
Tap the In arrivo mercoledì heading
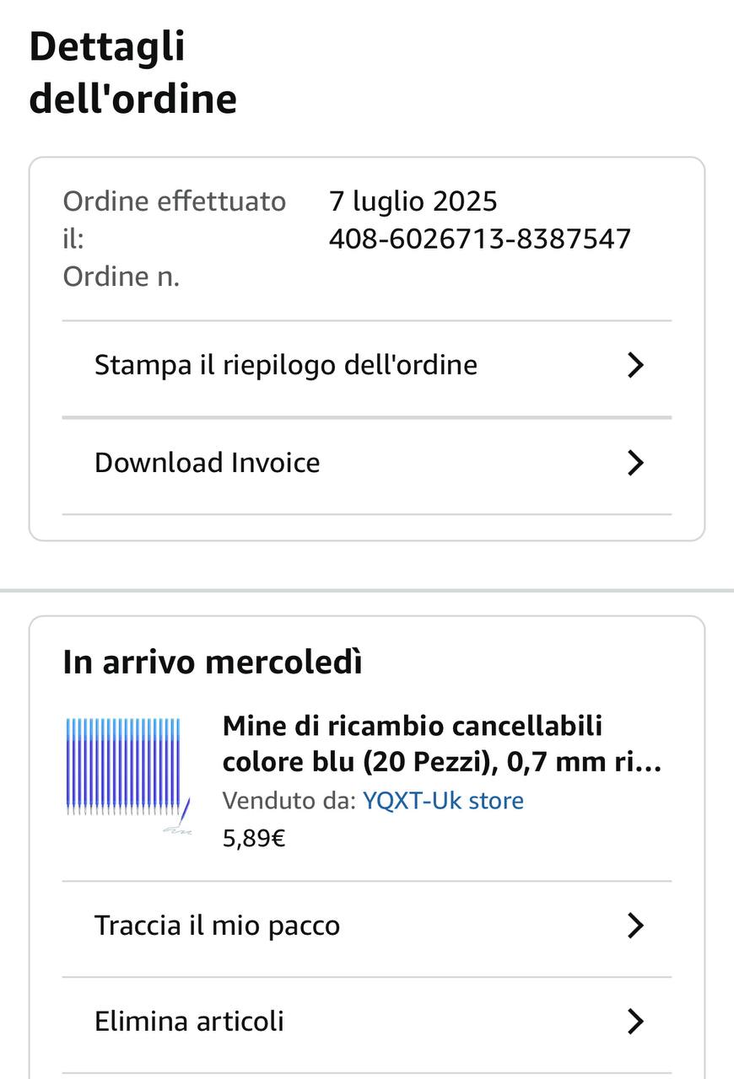point(213,663)
